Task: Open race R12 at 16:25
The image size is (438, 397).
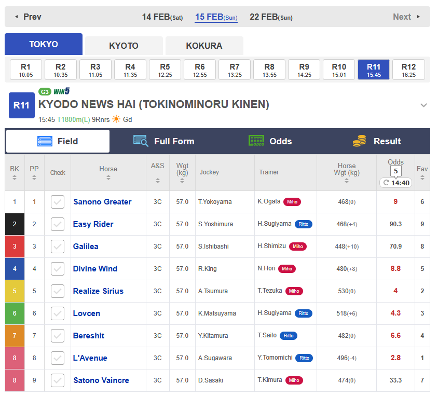Action: [x=408, y=70]
